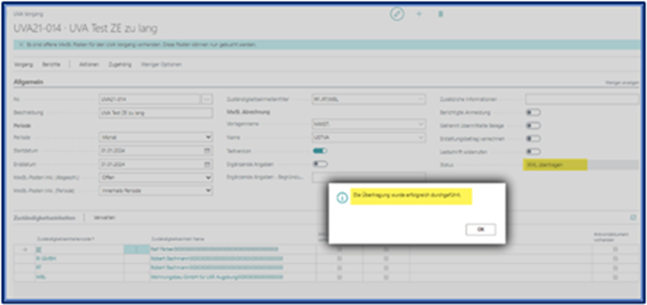Click OK in the message dialog

tap(480, 229)
